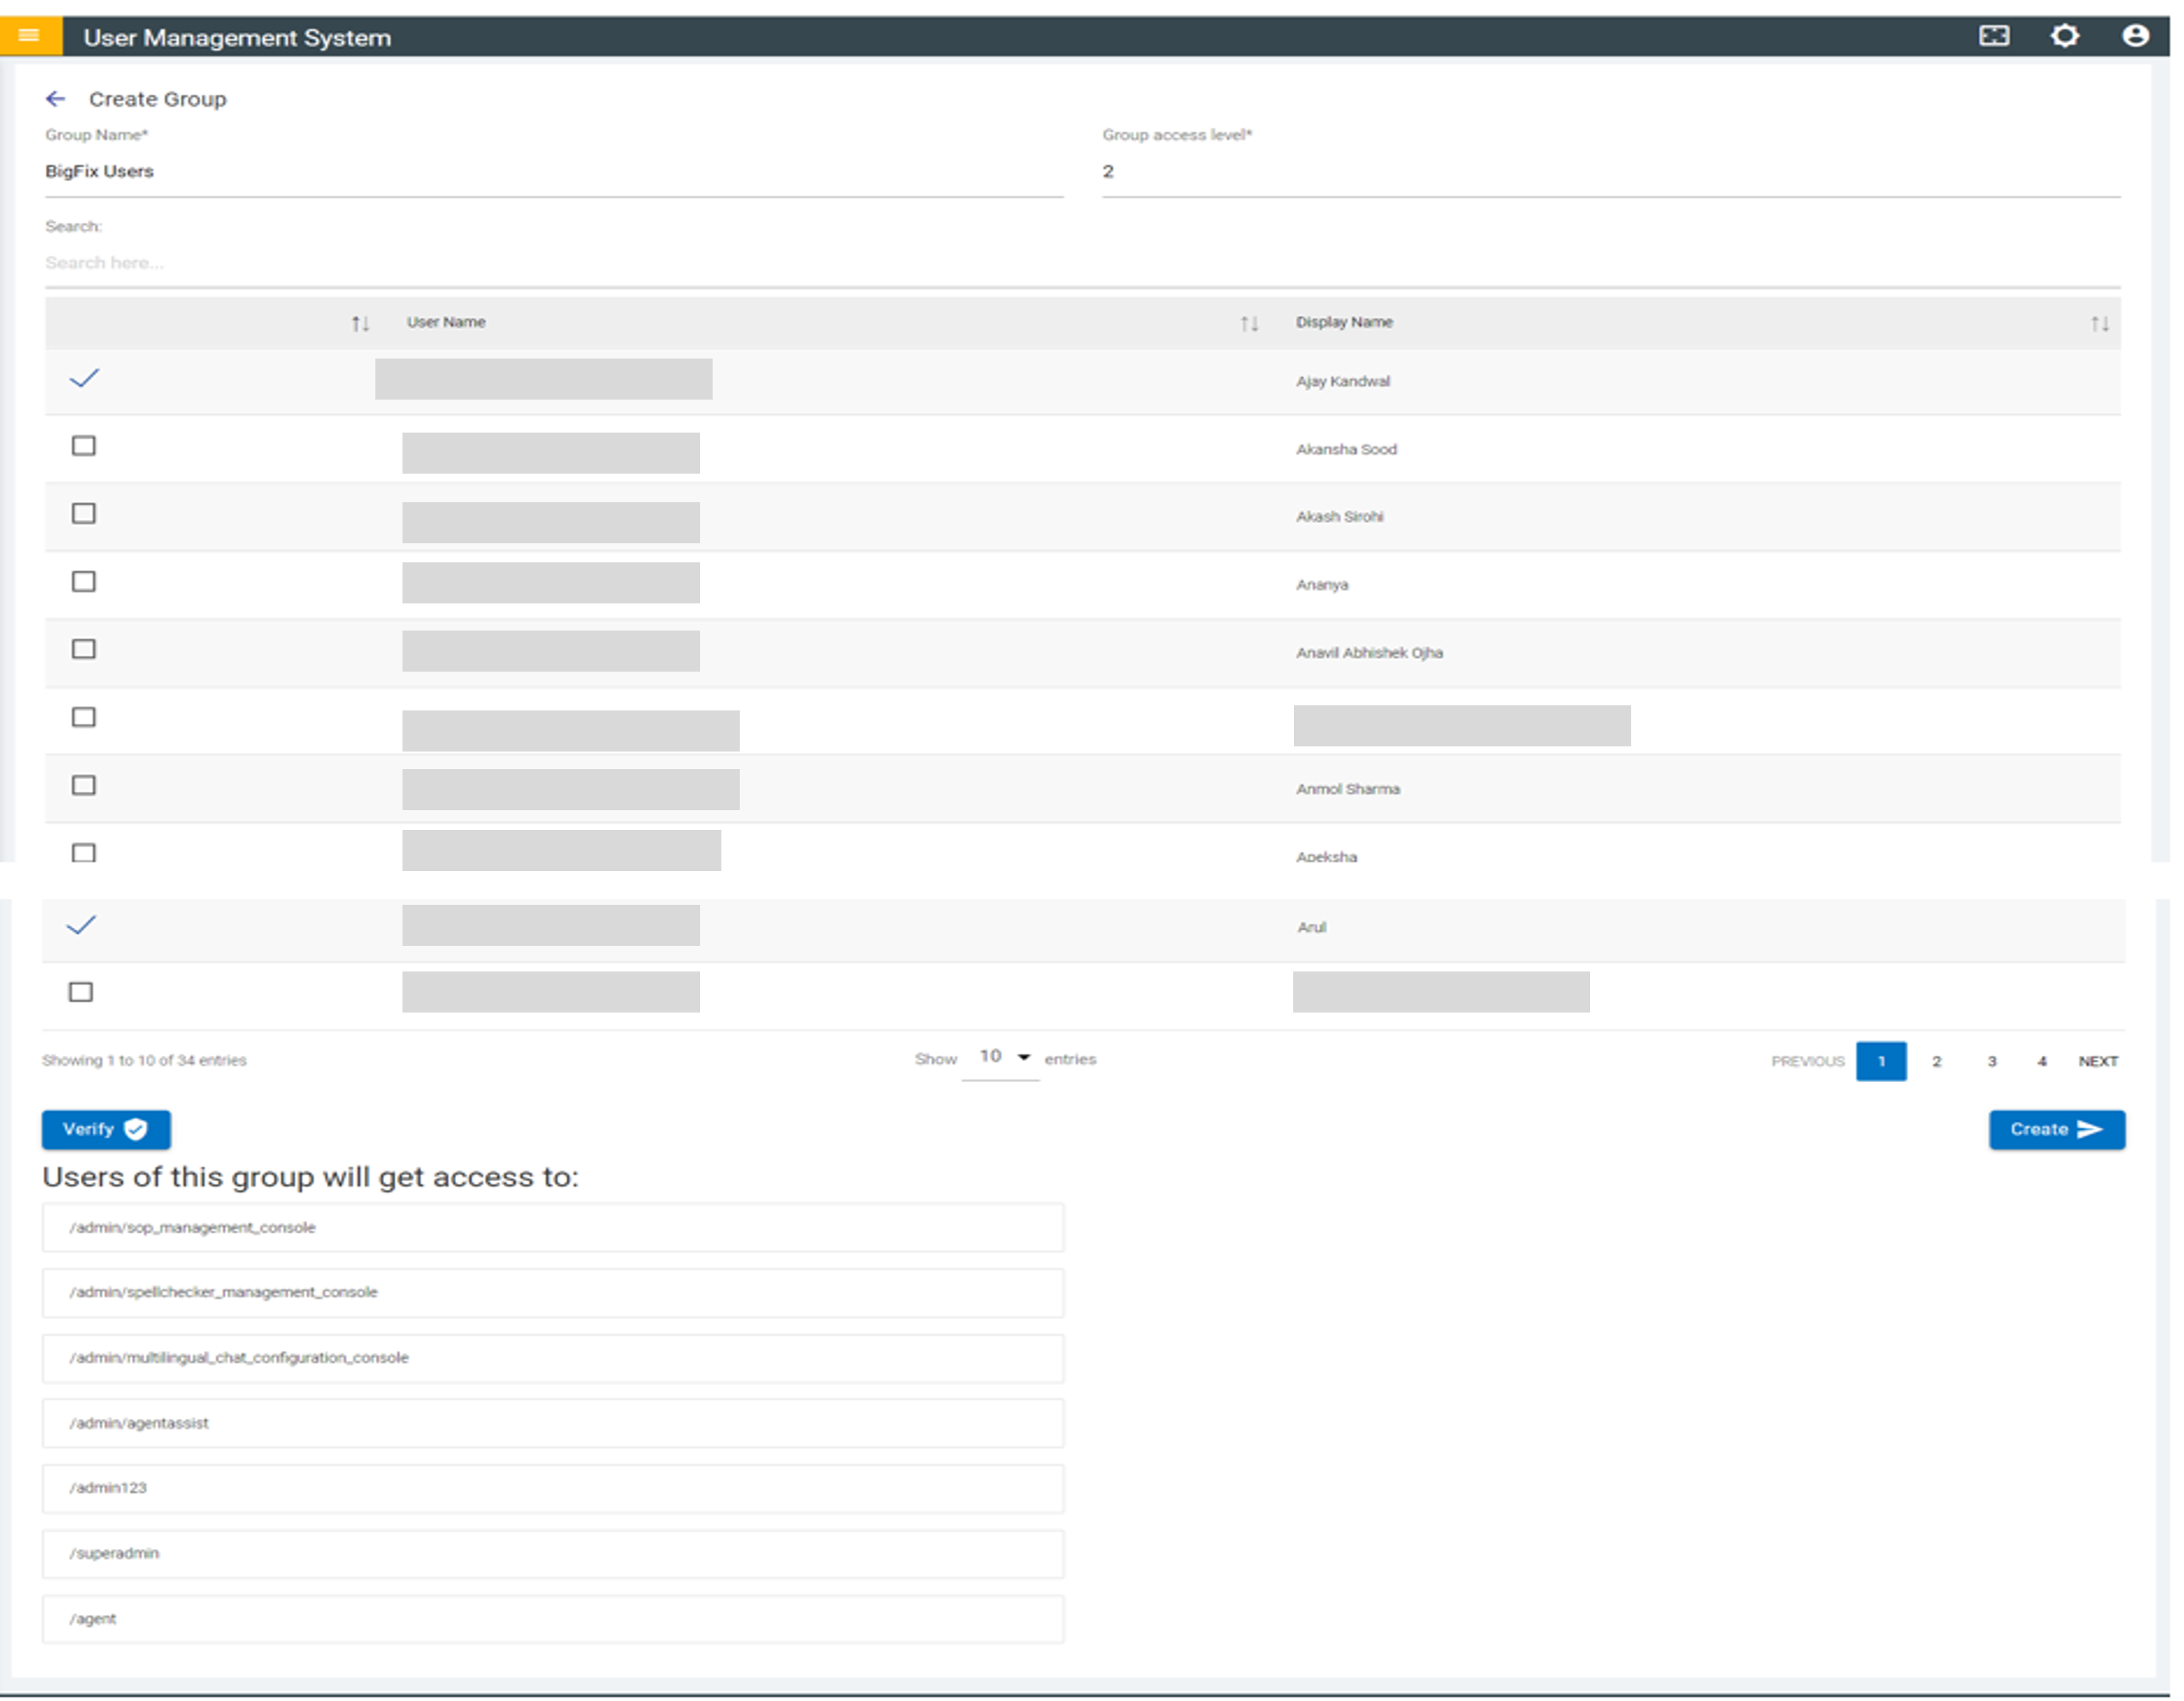Click the Search here input field
Image resolution: width=2184 pixels, height=1701 pixels.
(600, 263)
